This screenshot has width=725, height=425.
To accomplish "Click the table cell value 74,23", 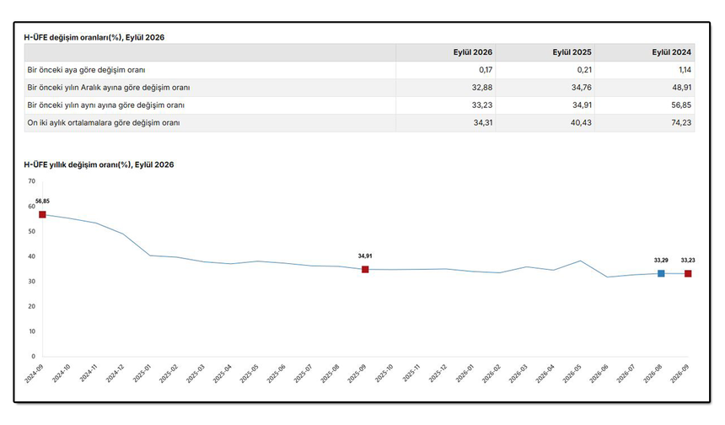I will point(681,122).
